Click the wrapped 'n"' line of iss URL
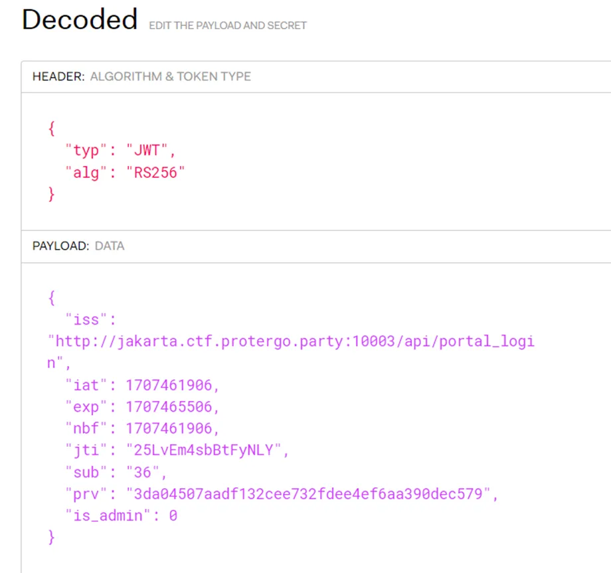Image resolution: width=611 pixels, height=573 pixels. (58, 363)
